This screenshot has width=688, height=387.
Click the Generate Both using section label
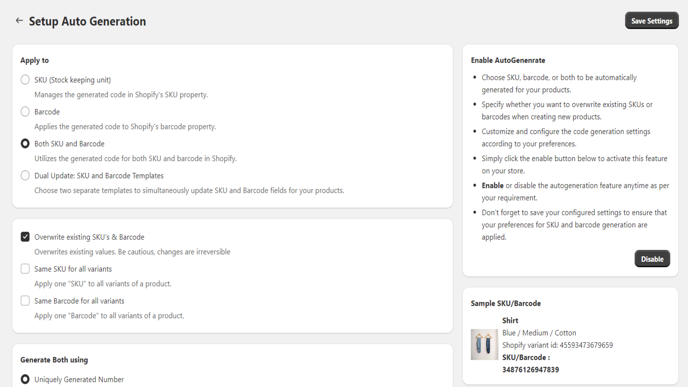pos(53,359)
